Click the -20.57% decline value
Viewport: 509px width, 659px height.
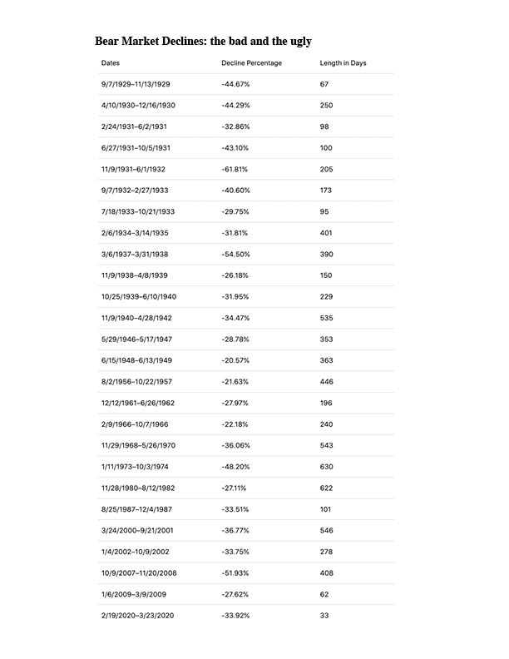click(x=235, y=360)
